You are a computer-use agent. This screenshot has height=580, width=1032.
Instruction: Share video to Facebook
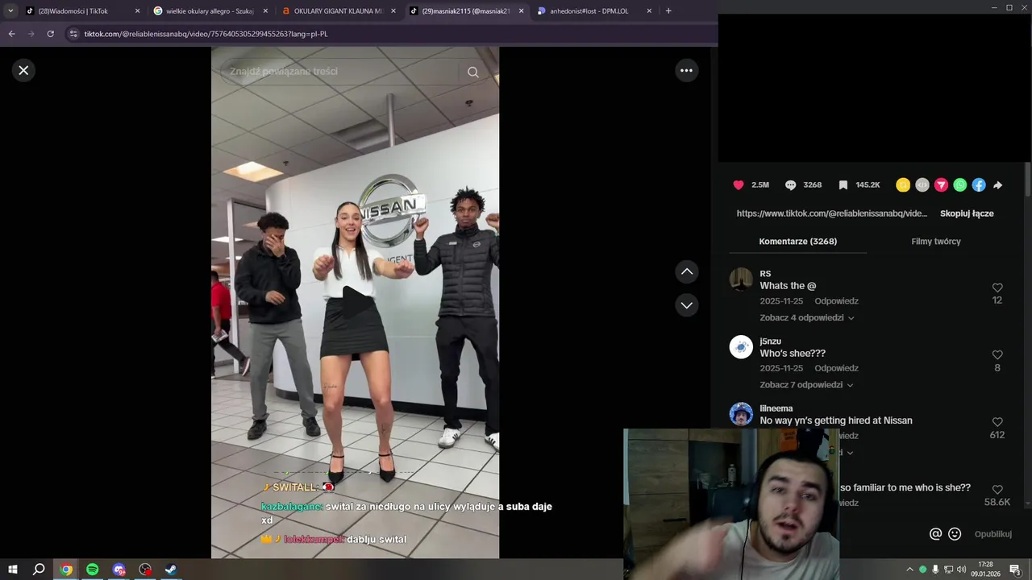point(979,185)
